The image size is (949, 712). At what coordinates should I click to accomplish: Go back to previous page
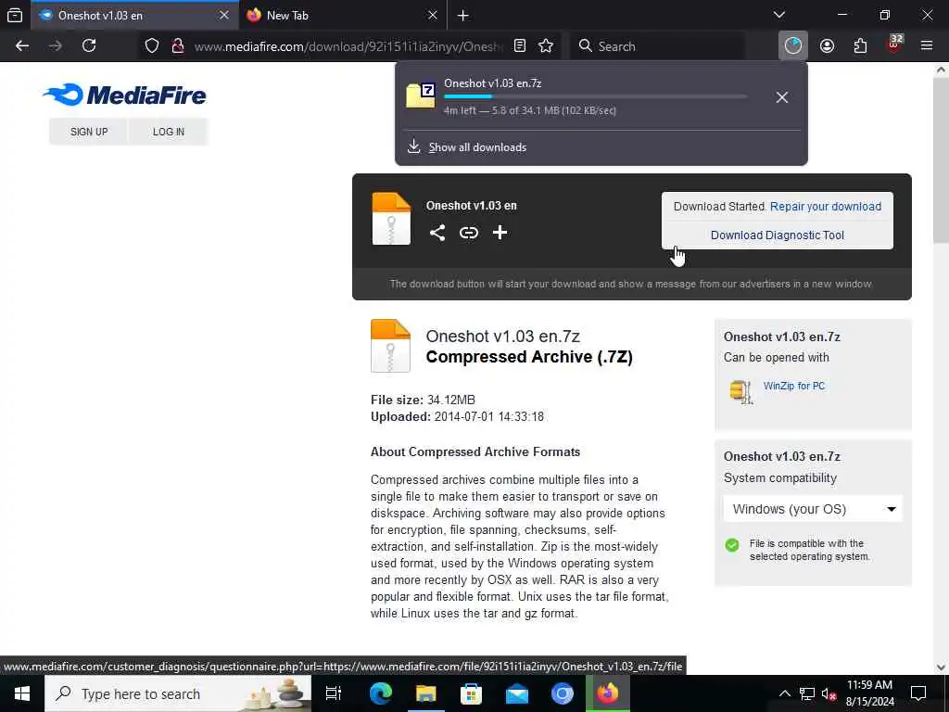(22, 46)
